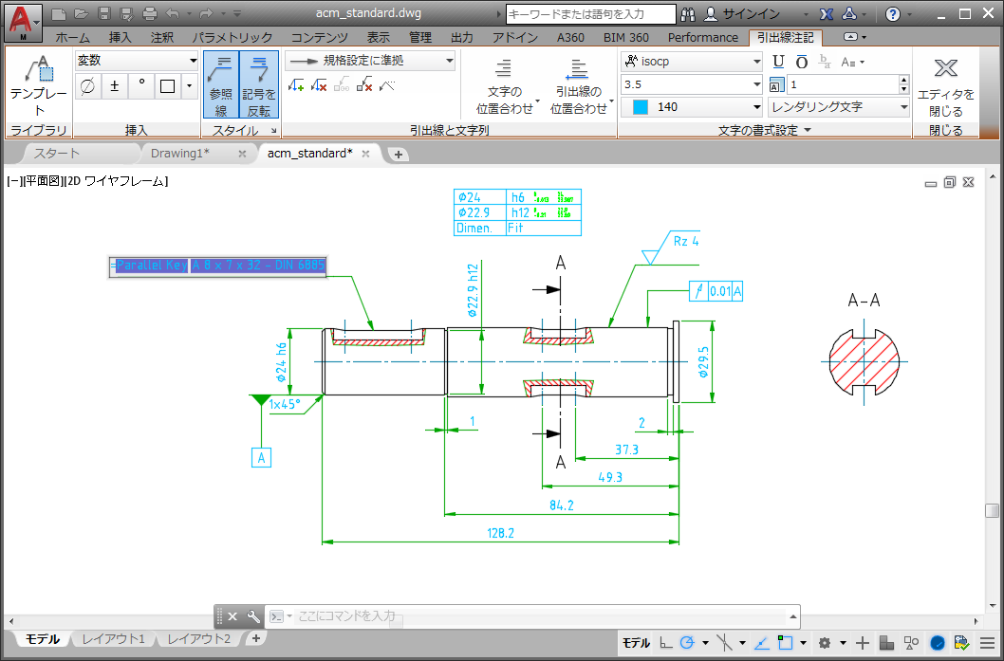Click サインイン sign-in button
The width and height of the screenshot is (1004, 661).
click(743, 14)
